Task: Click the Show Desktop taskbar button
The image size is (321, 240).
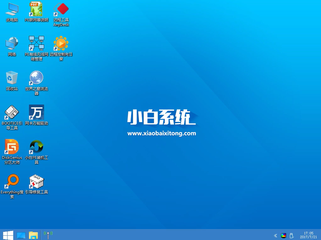Action: [21, 235]
